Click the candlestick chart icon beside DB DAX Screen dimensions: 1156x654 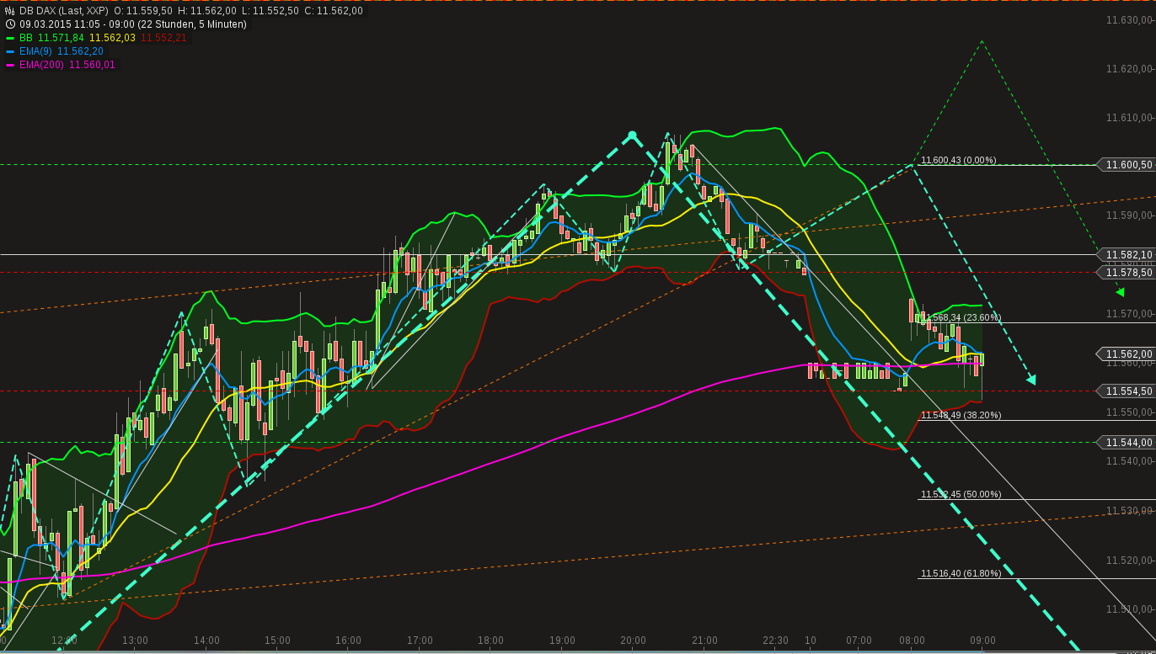click(x=10, y=11)
